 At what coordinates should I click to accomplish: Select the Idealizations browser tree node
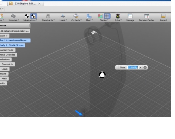tap(6, 60)
